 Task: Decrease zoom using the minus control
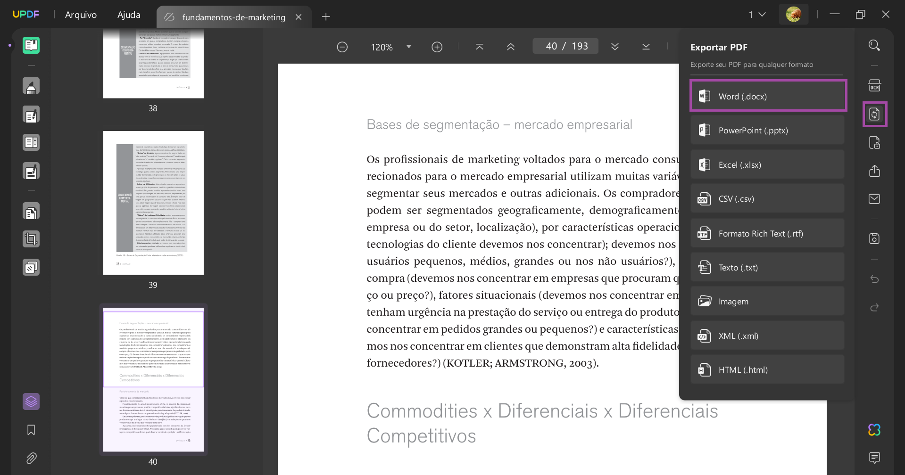[x=342, y=46]
